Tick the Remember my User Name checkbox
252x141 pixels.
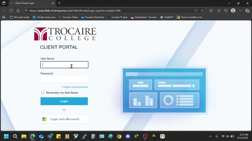coord(43,93)
